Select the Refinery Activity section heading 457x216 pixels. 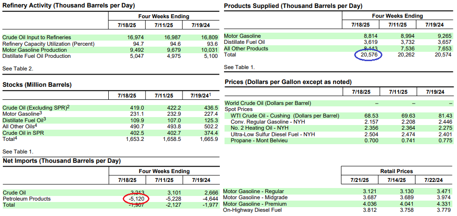pyautogui.click(x=69, y=6)
